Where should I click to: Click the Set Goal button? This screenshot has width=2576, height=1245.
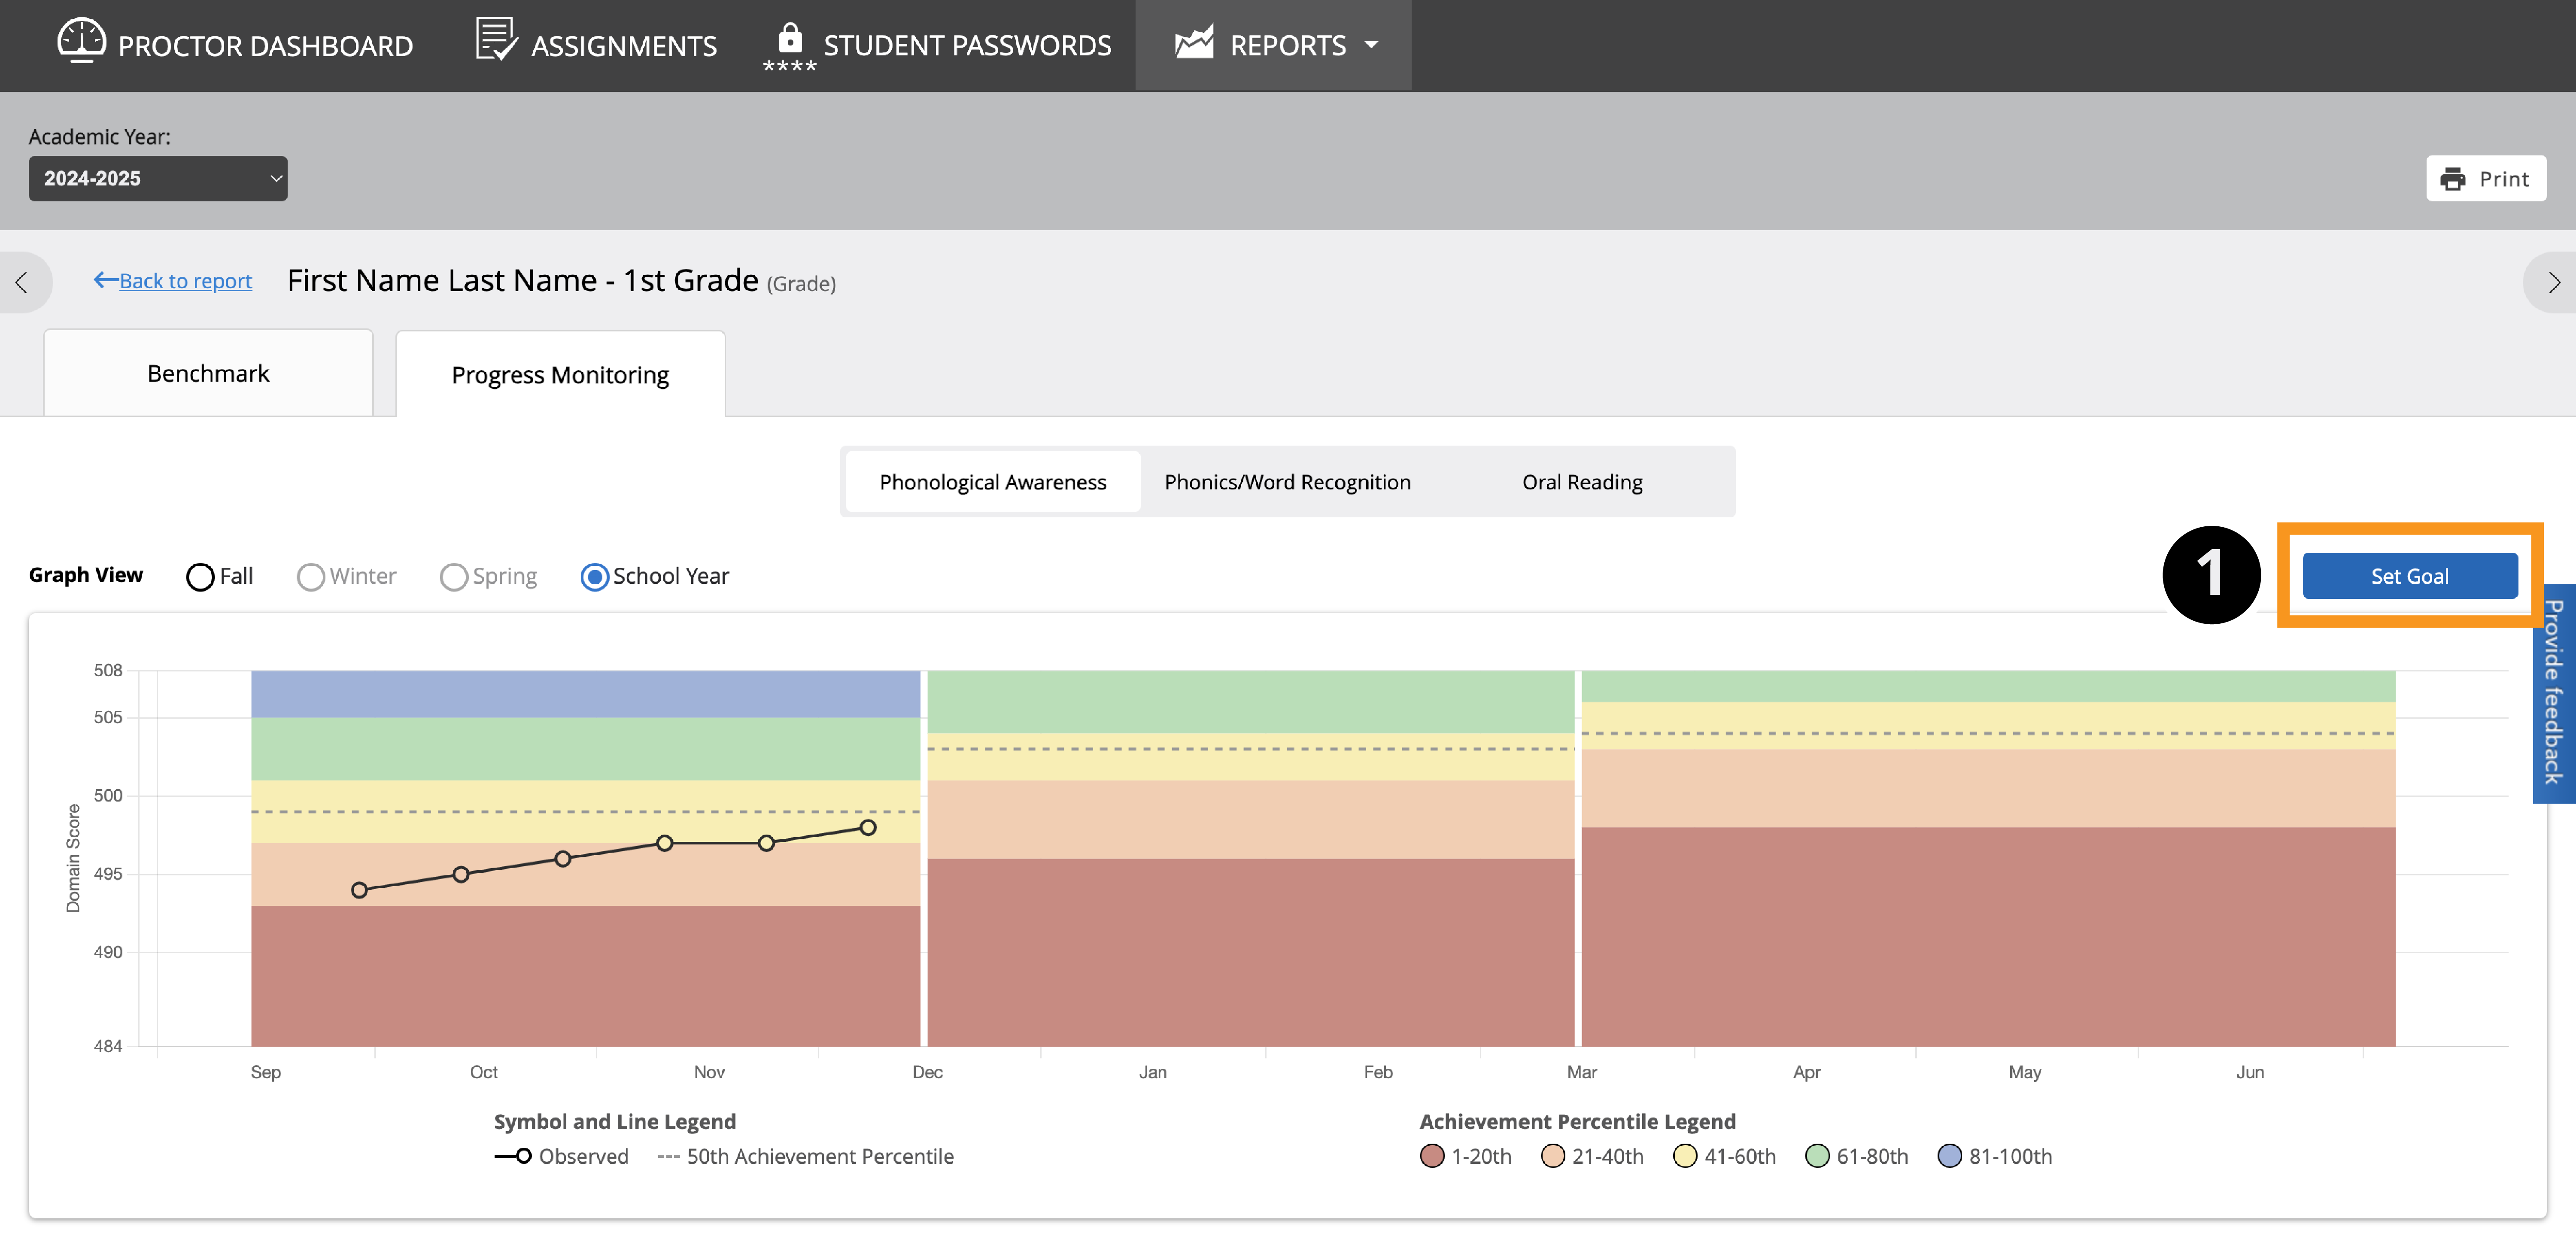click(2409, 577)
